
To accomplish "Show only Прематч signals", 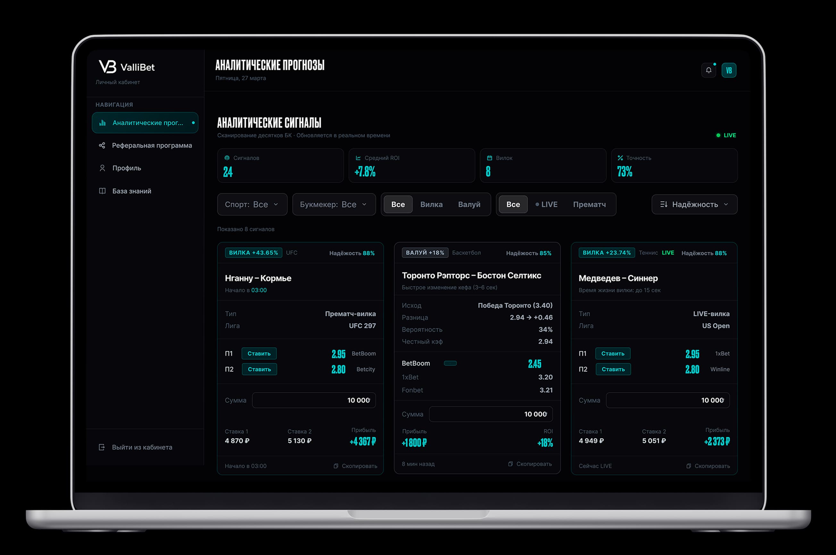I will coord(589,204).
